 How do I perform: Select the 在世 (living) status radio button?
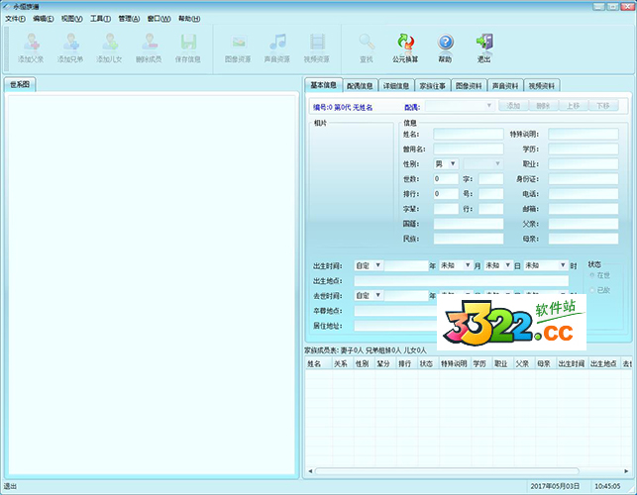[592, 274]
